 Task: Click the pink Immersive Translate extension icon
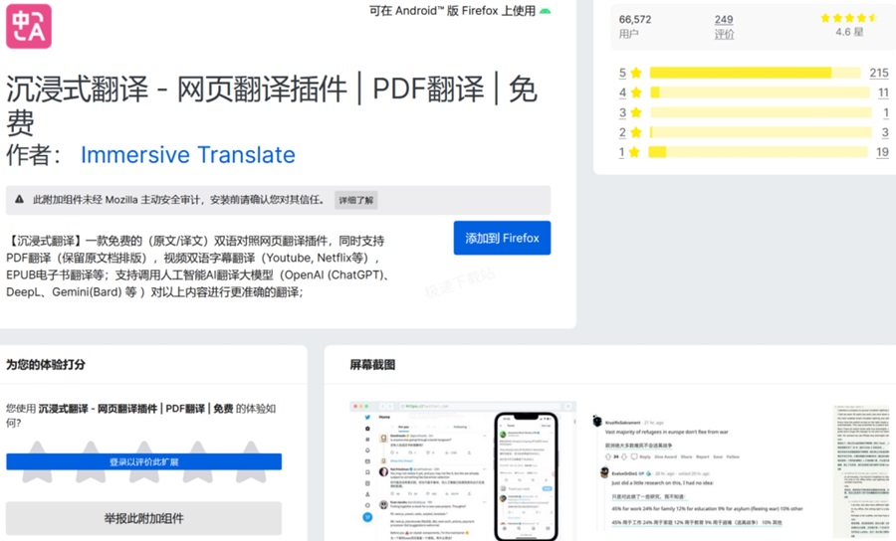29,26
